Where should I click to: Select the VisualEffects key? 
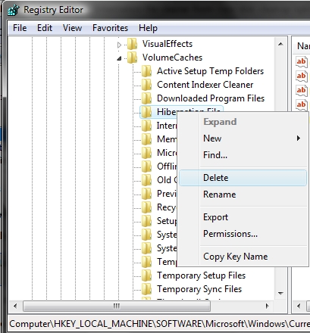pyautogui.click(x=168, y=44)
